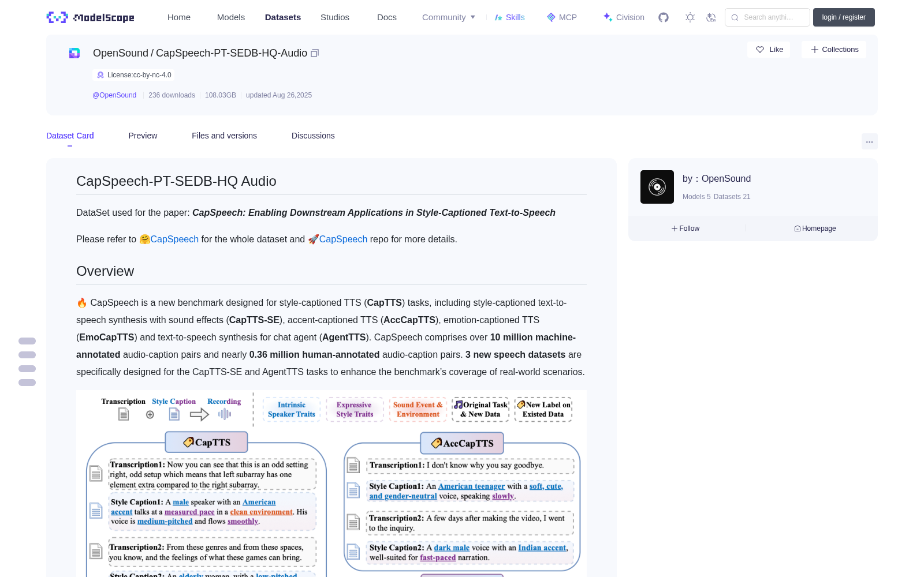Open the Discussions tab

coord(313,136)
